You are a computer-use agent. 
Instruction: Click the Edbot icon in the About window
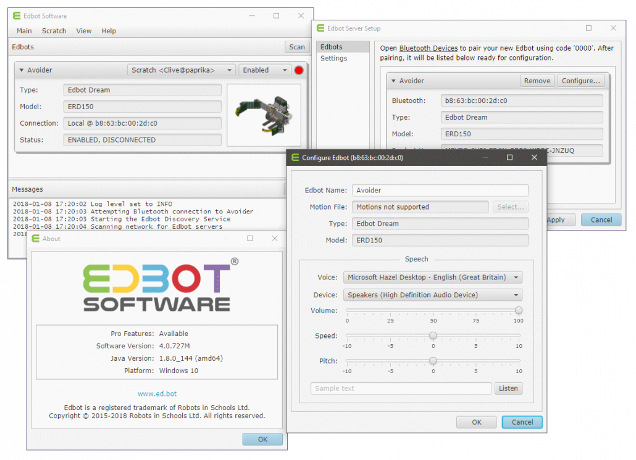coord(36,239)
